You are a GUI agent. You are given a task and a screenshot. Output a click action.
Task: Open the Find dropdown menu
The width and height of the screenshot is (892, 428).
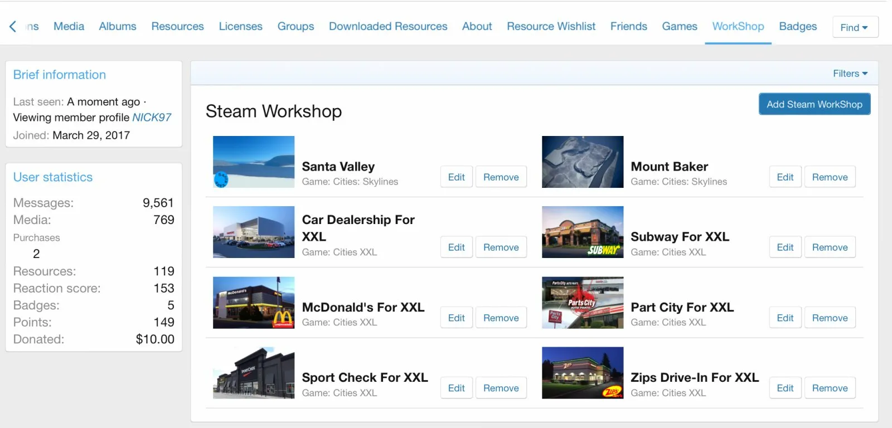(x=855, y=27)
